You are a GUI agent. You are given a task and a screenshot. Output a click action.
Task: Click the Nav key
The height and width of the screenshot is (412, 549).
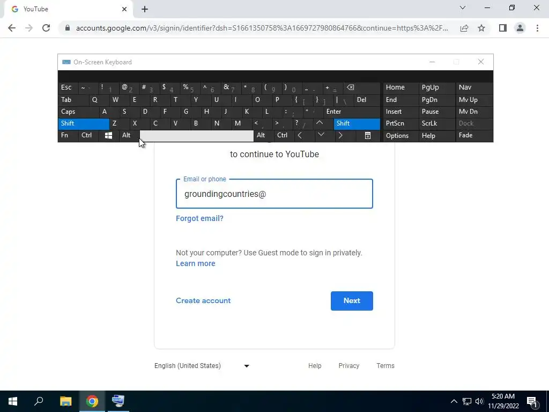point(474,87)
